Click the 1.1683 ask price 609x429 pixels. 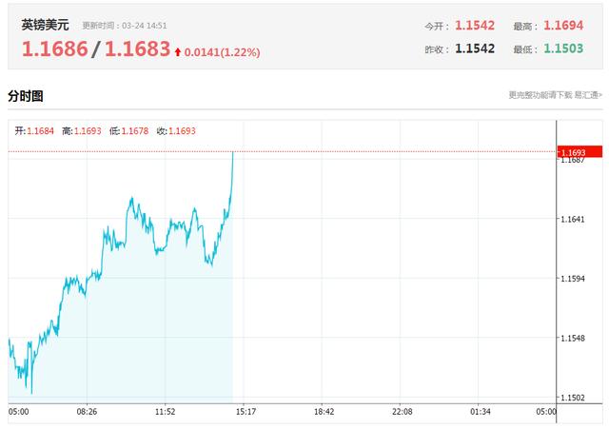136,49
